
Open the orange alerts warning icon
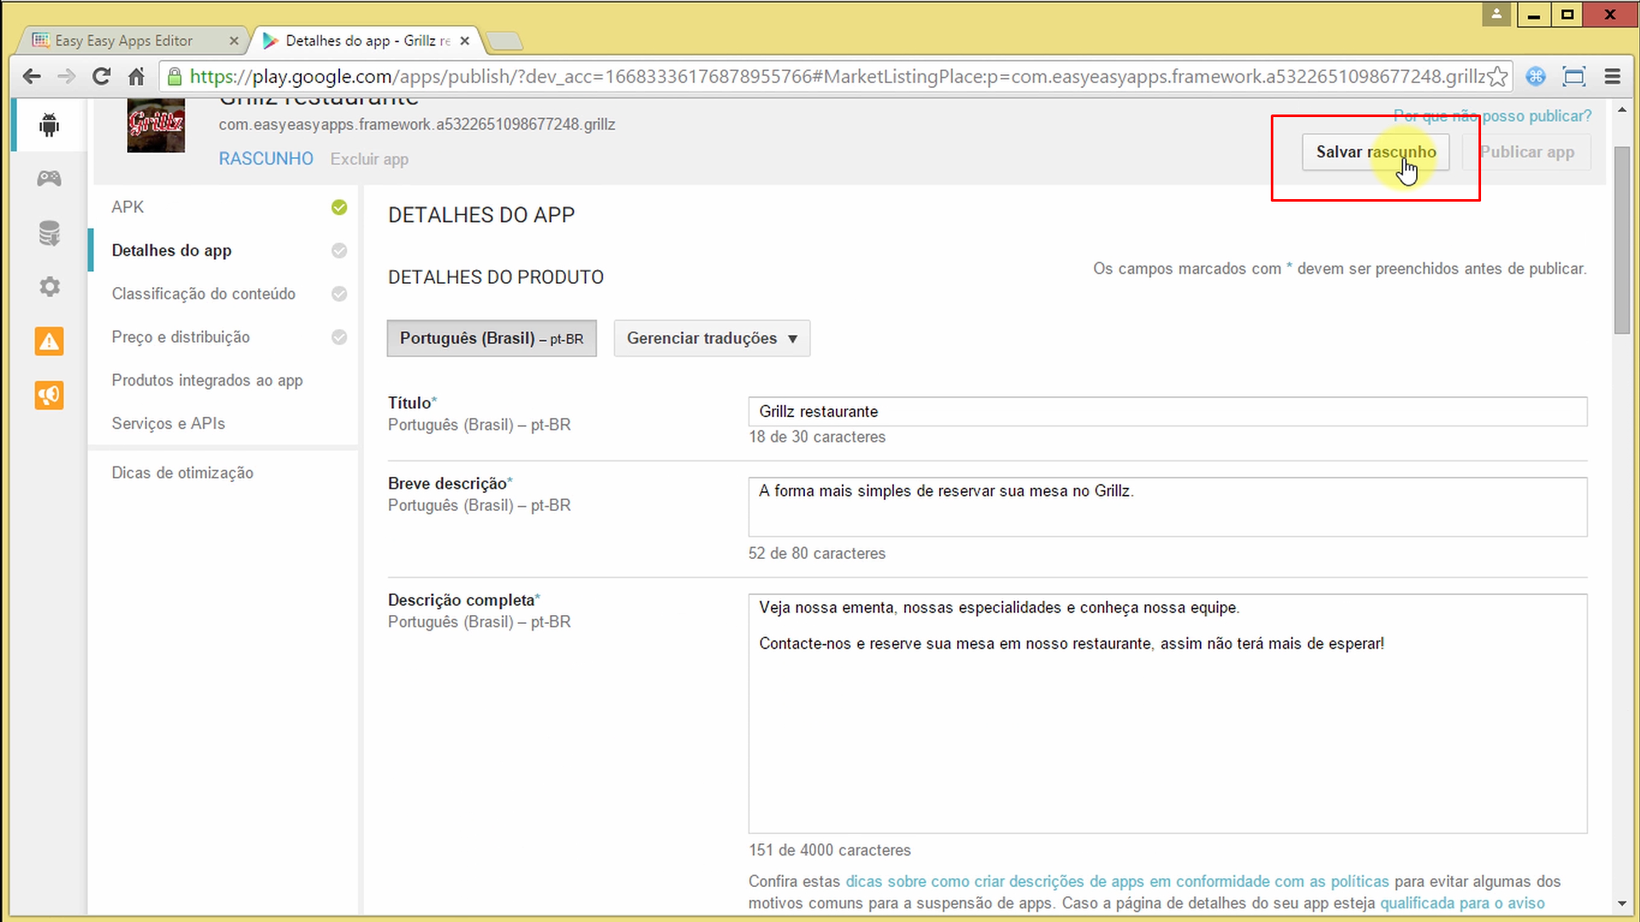click(x=49, y=342)
